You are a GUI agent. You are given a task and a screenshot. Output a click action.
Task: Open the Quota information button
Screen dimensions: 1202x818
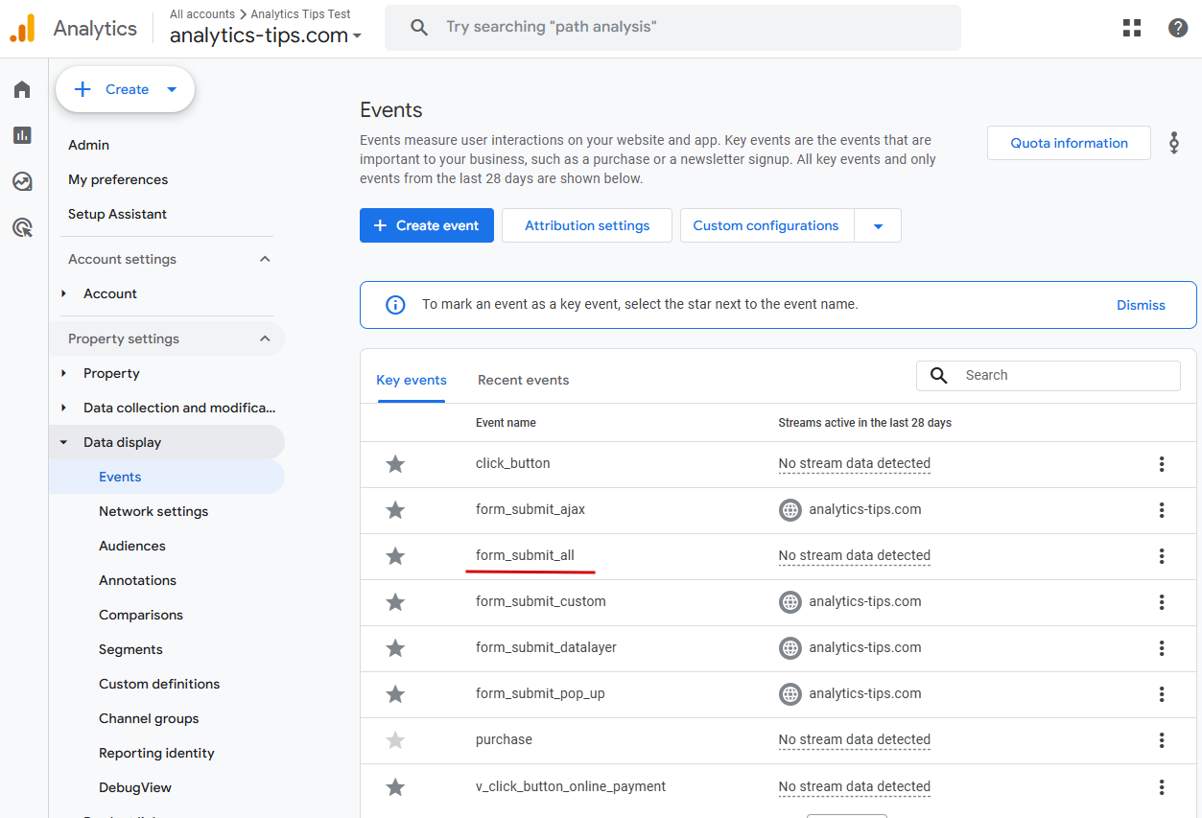1069,143
